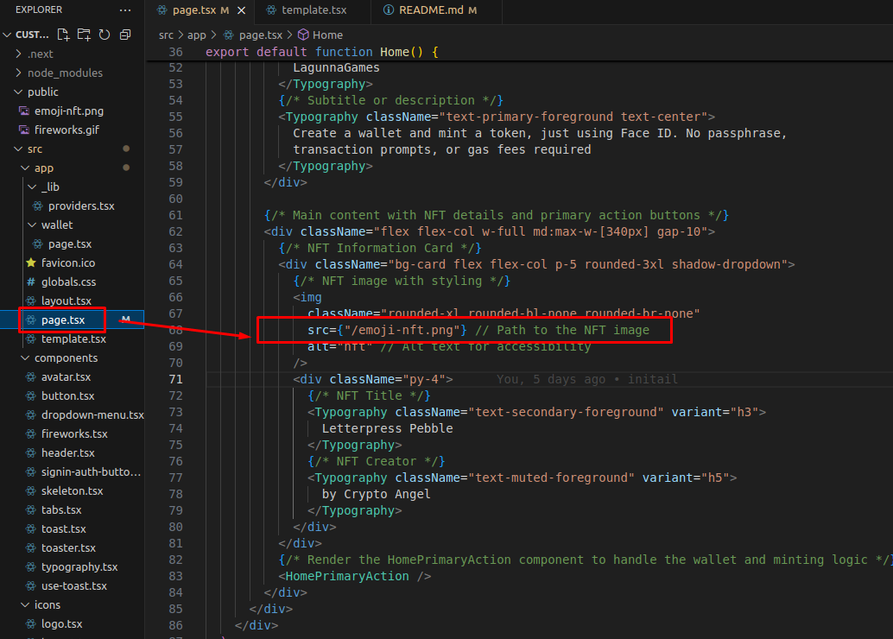This screenshot has height=639, width=893.
Task: Open typography.tsx component file
Action: tap(72, 566)
